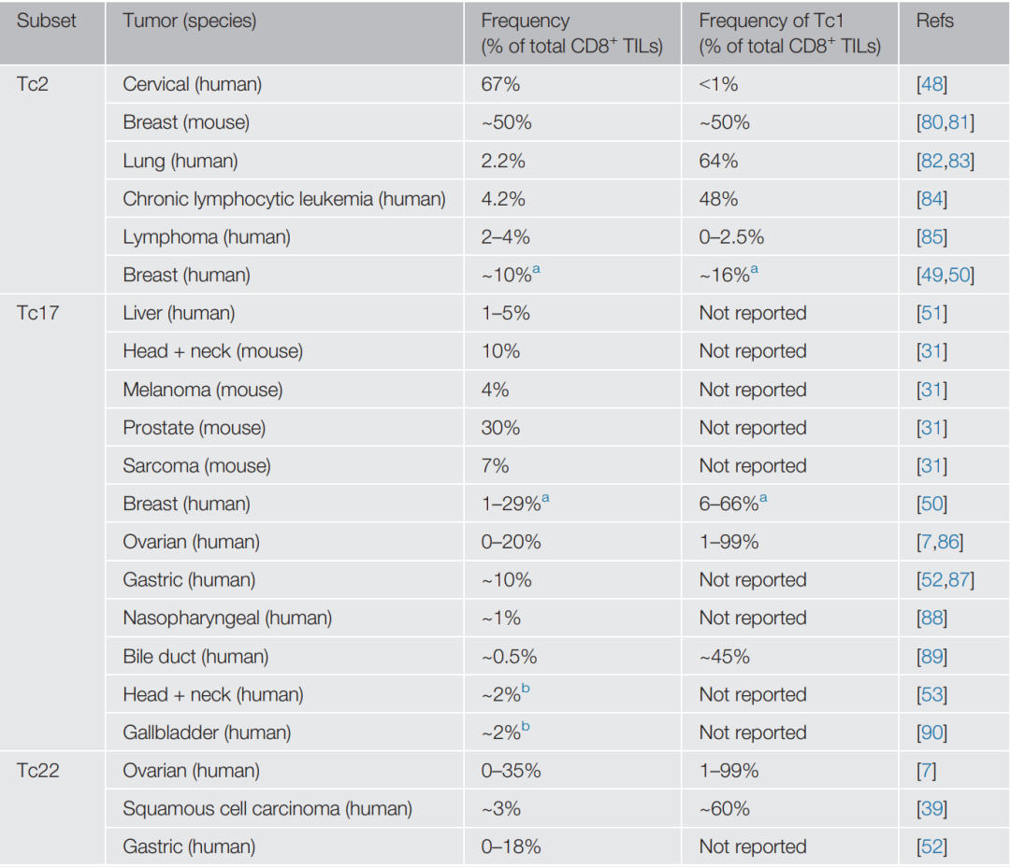Open reference 31 in Prostate (mouse) row
The image size is (1010, 867).
coord(931,428)
